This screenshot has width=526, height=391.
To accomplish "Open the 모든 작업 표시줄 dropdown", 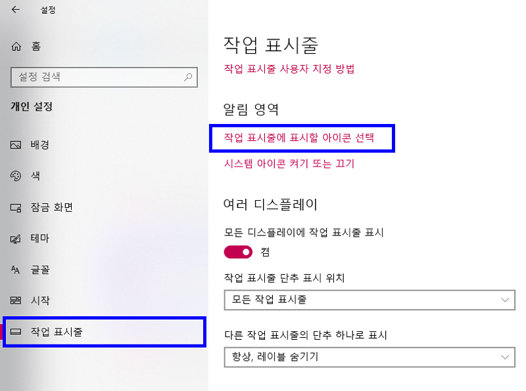I will pos(368,300).
